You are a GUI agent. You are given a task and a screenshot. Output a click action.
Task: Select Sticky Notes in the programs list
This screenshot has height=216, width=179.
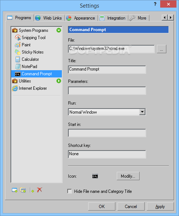click(x=37, y=52)
